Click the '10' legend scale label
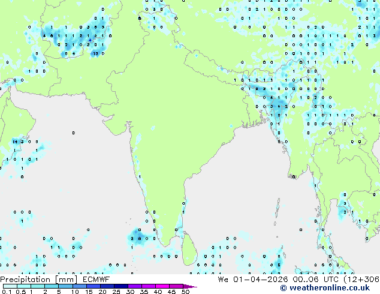The image size is (380, 294). click(x=75, y=292)
